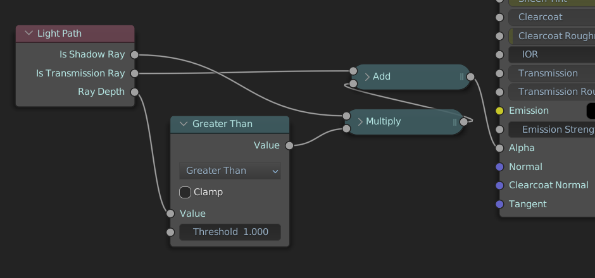Click the Alpha label on the shader
Viewport: 595px width, 278px height.
tap(522, 148)
